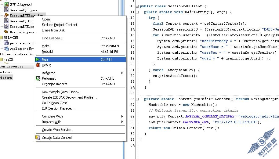Click the green Run arrow icon
This screenshot has height=159, width=279.
[x=38, y=60]
